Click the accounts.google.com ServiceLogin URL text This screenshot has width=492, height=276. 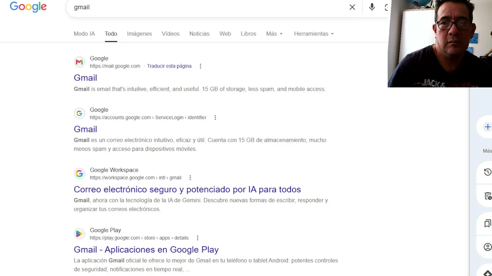coord(148,117)
